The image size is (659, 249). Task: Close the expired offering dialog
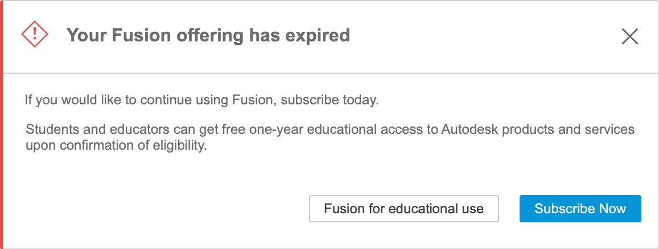629,37
